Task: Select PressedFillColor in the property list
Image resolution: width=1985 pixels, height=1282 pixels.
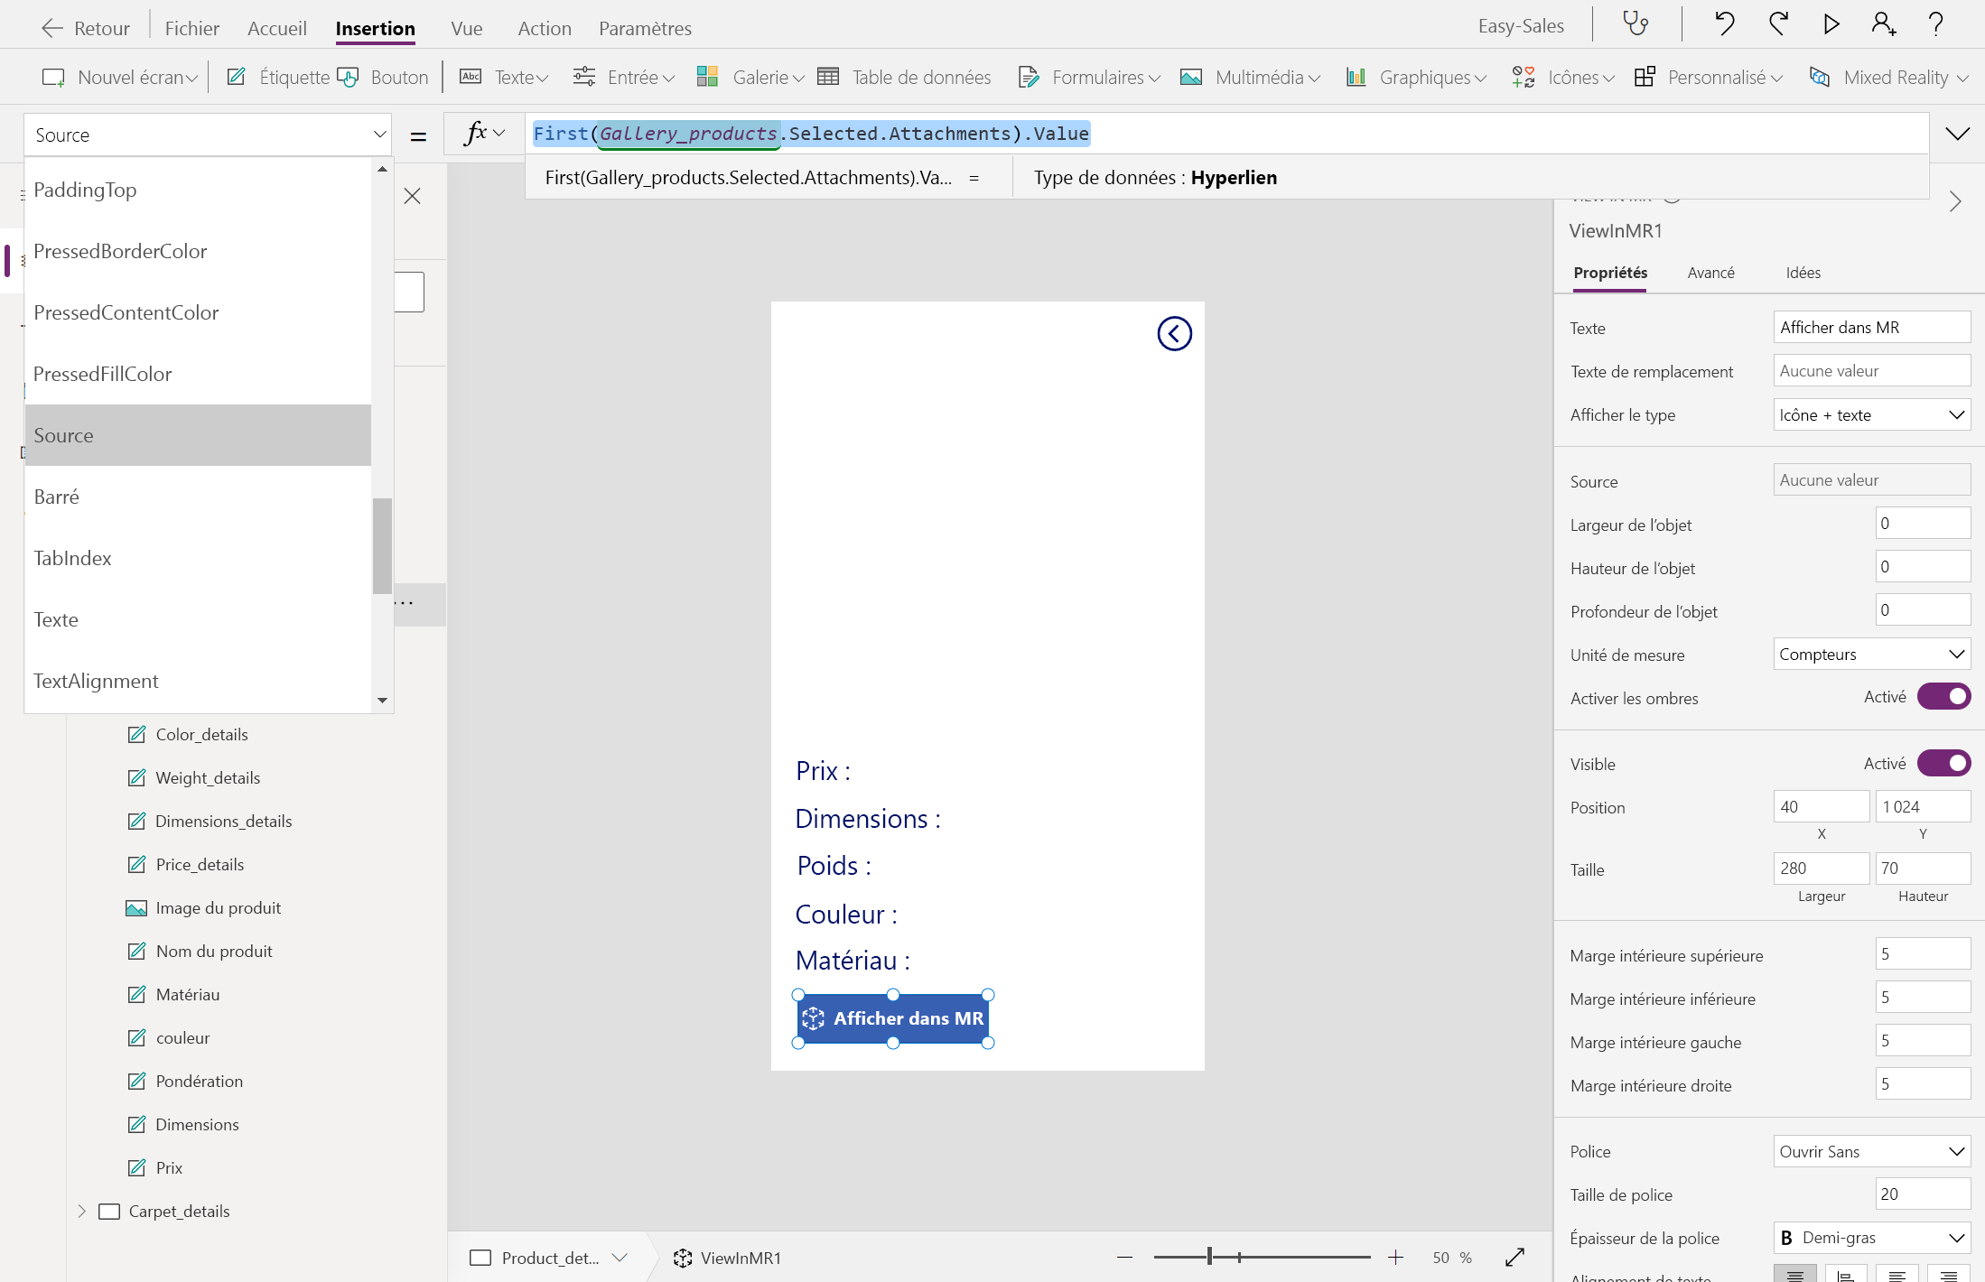Action: click(x=103, y=374)
